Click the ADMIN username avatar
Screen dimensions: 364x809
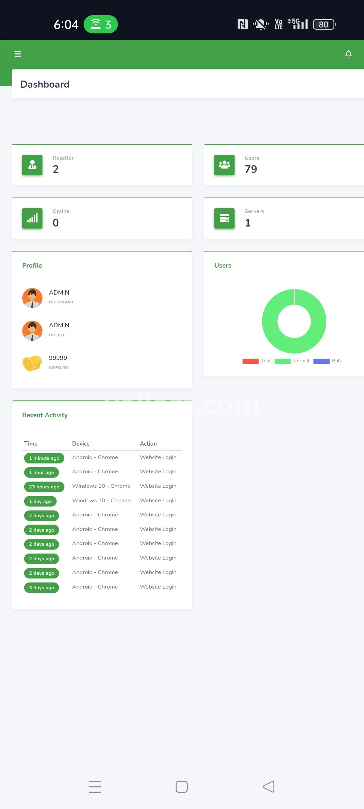point(32,298)
